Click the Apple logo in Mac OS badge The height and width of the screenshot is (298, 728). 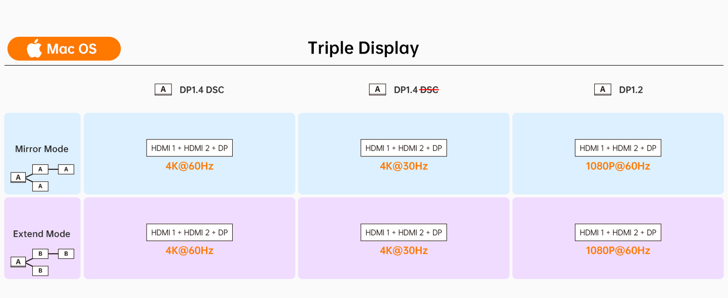click(x=34, y=48)
